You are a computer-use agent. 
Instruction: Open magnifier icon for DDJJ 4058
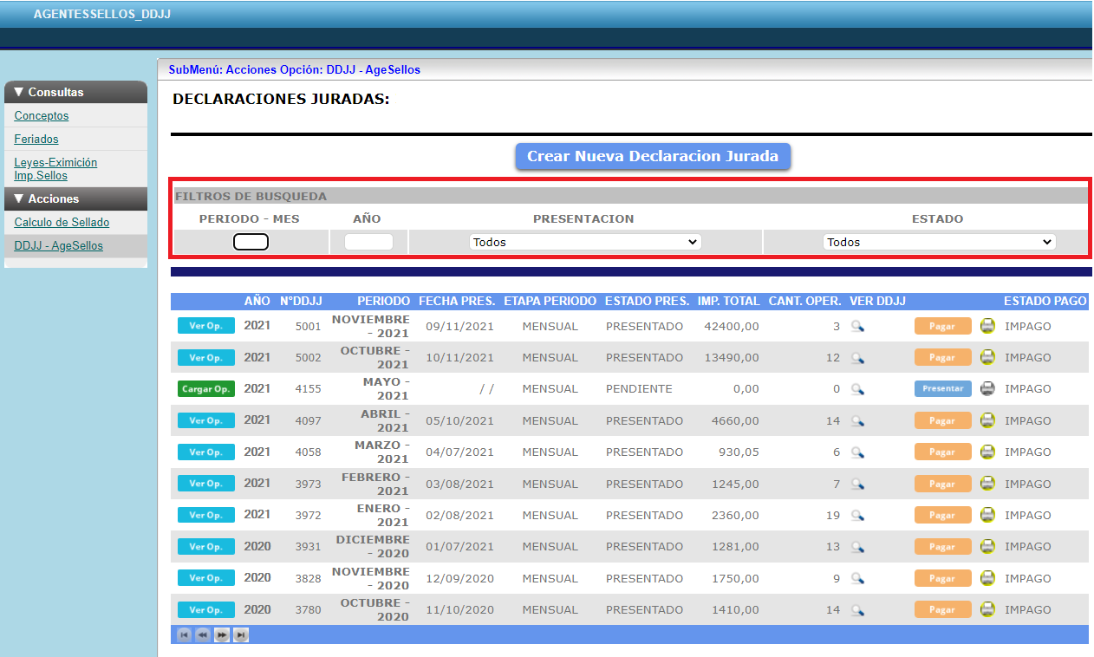[x=857, y=452]
